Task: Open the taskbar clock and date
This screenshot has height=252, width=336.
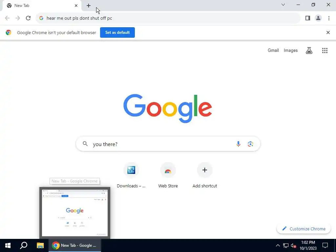Action: (308, 245)
